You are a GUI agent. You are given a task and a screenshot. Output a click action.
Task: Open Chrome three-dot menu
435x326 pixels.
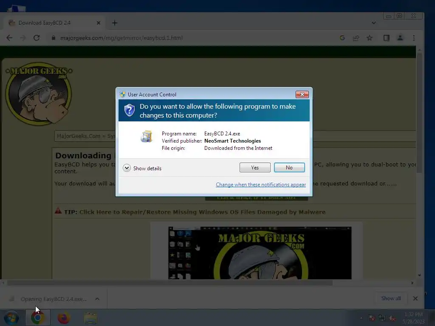point(414,38)
